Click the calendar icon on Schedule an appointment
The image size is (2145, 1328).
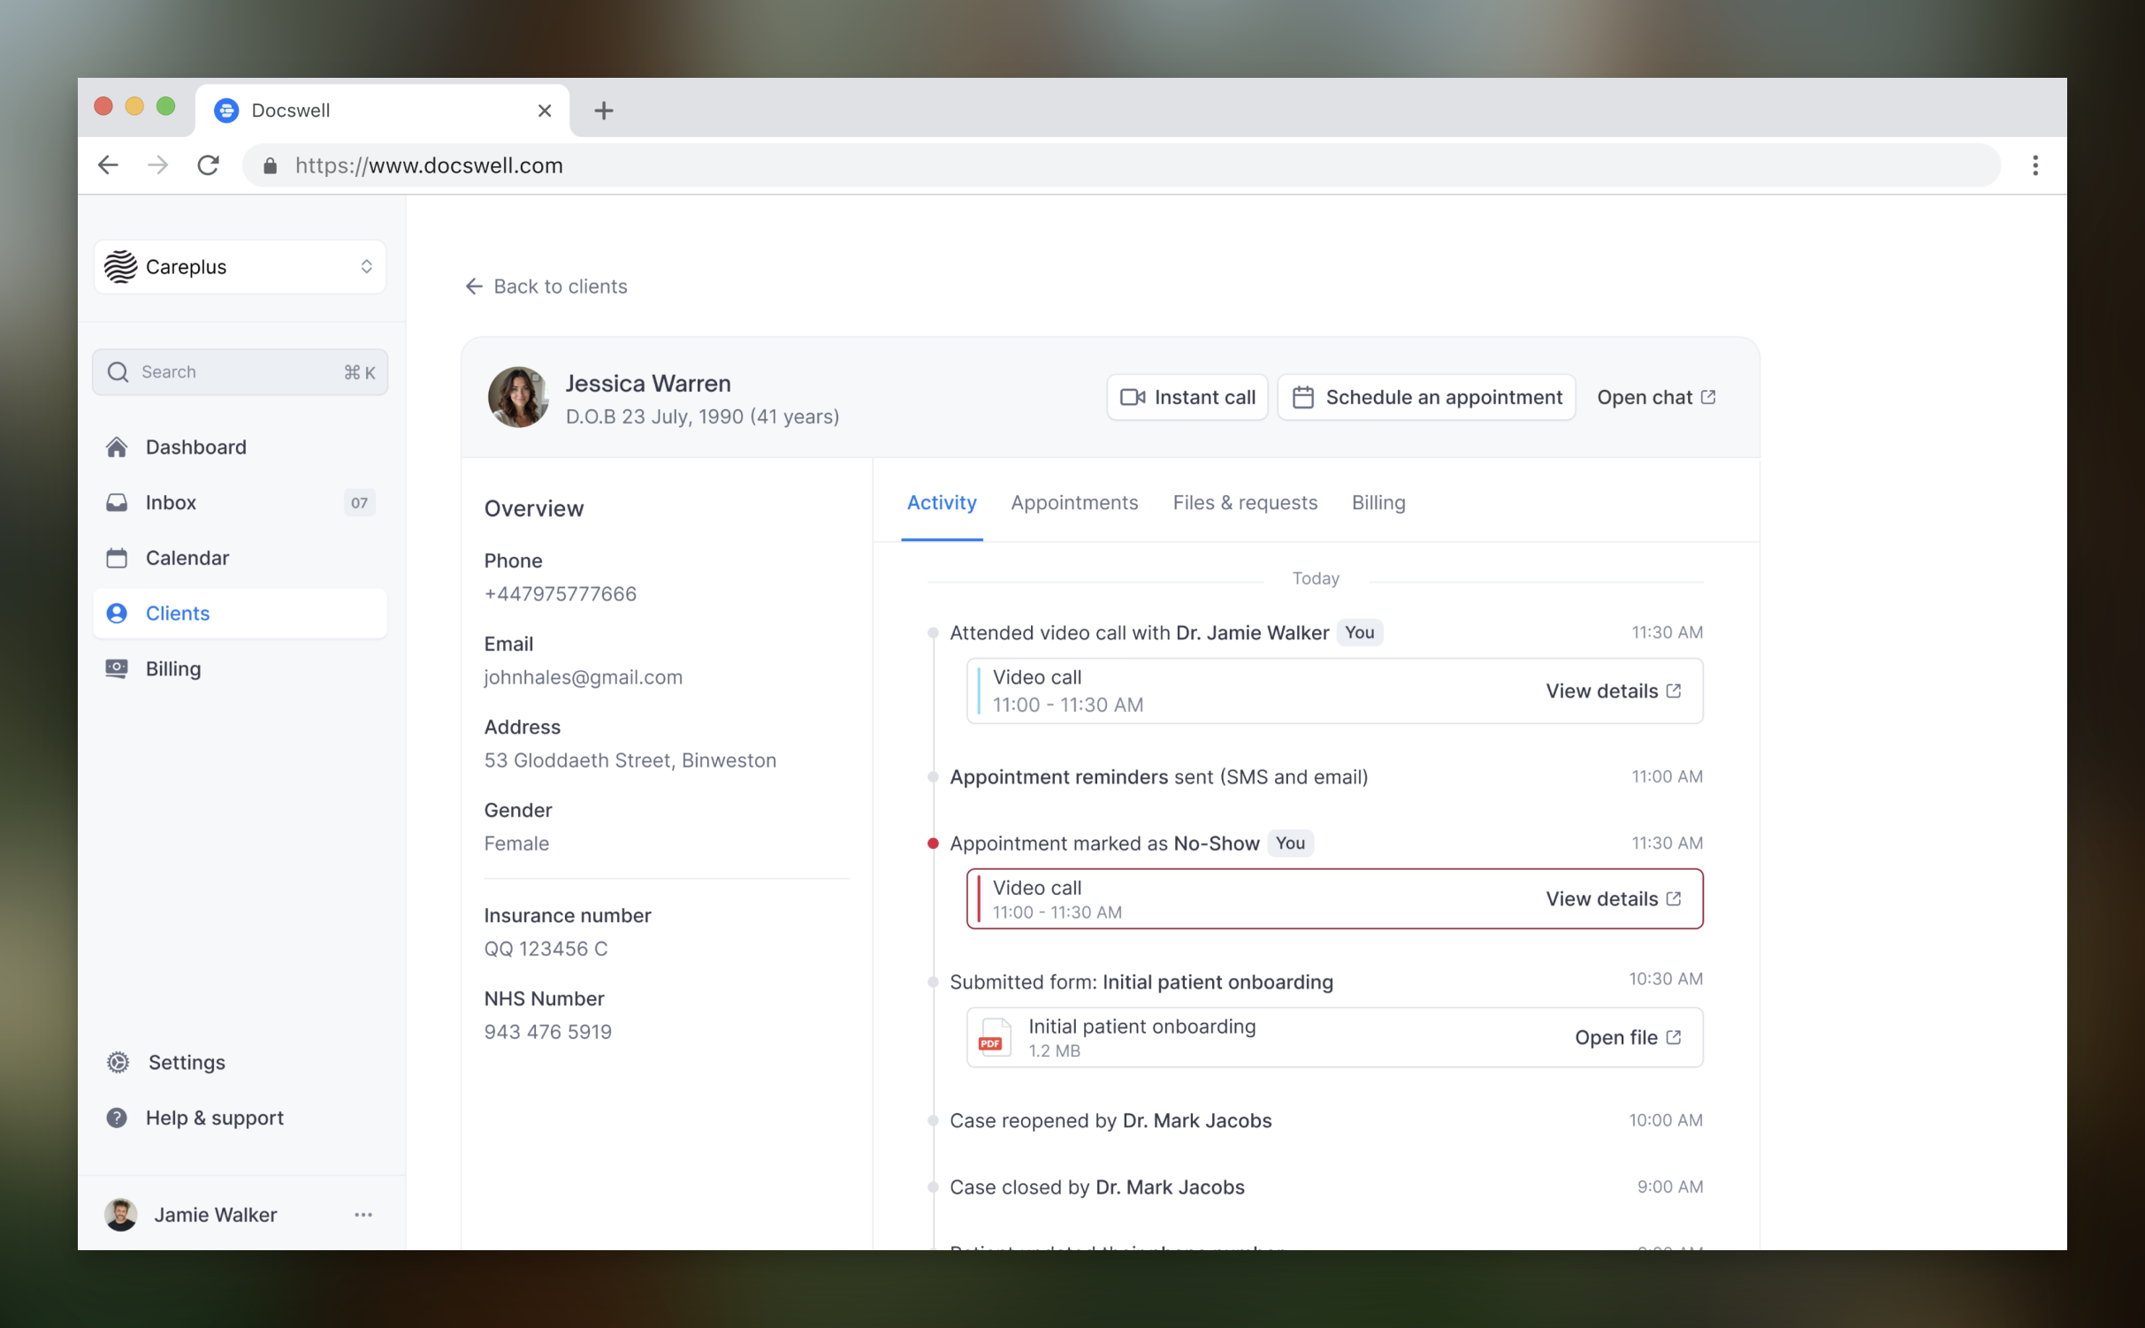pos(1303,398)
